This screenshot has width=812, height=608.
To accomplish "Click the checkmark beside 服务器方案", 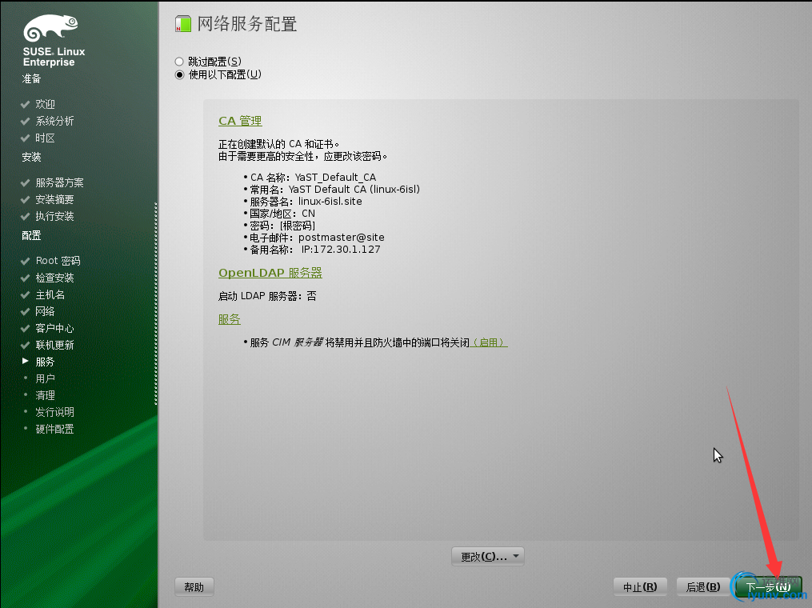I will (x=25, y=182).
